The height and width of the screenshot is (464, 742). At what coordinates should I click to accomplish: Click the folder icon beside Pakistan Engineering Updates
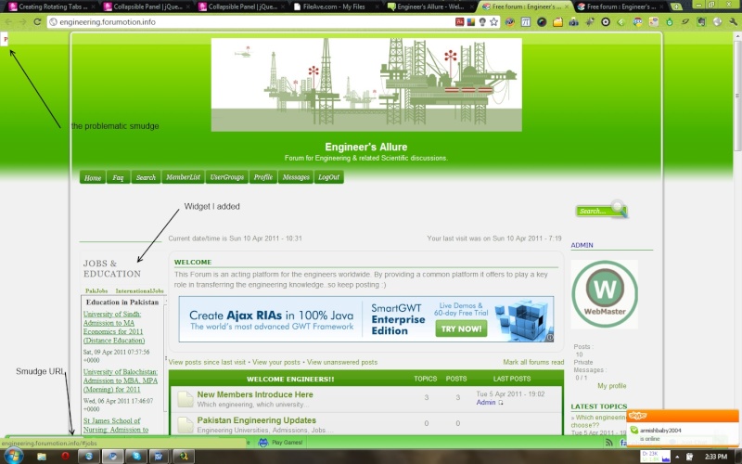[x=185, y=425]
